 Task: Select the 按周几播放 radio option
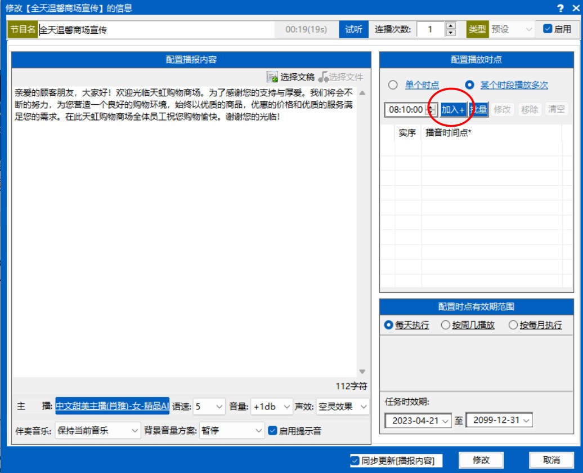click(445, 325)
